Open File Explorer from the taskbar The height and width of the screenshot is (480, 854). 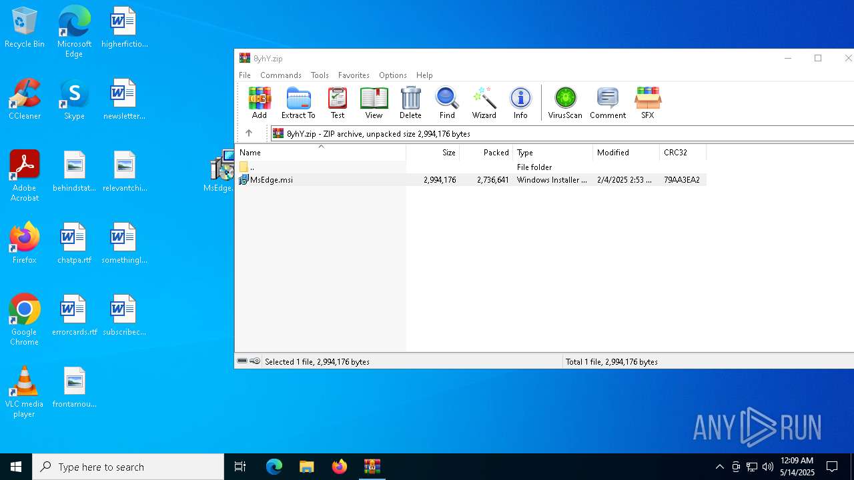pos(307,467)
